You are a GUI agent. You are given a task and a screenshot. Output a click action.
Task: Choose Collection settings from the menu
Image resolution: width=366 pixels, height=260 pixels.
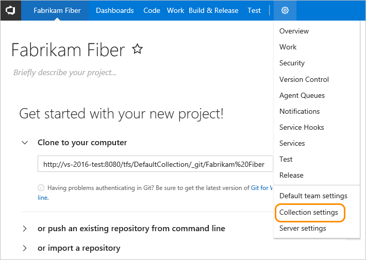click(309, 212)
